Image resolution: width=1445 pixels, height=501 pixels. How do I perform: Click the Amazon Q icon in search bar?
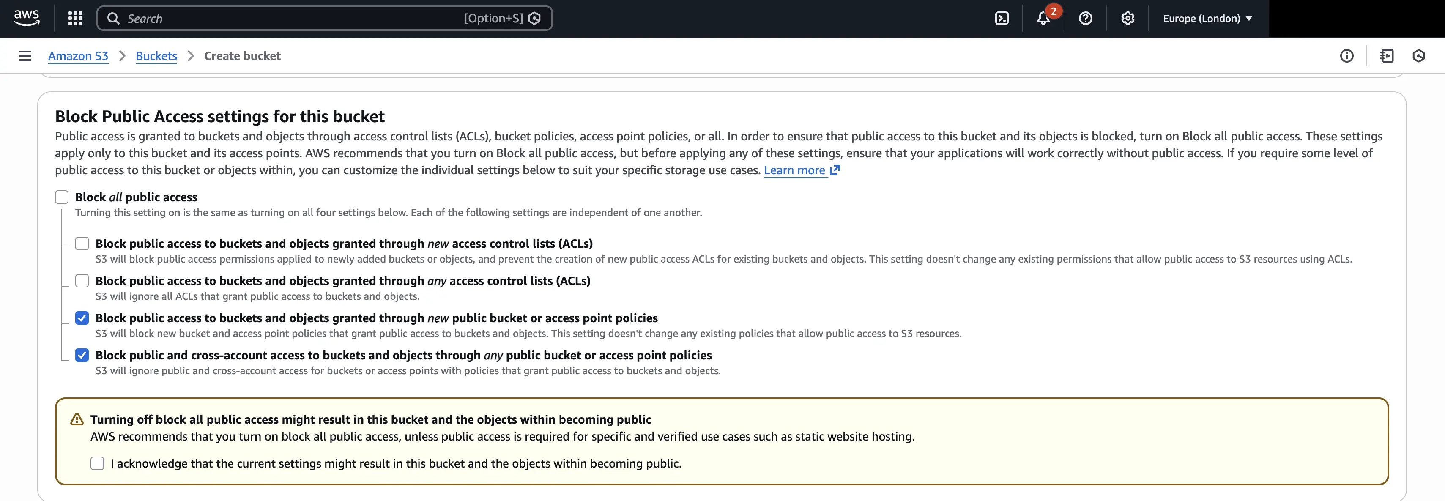pyautogui.click(x=535, y=19)
